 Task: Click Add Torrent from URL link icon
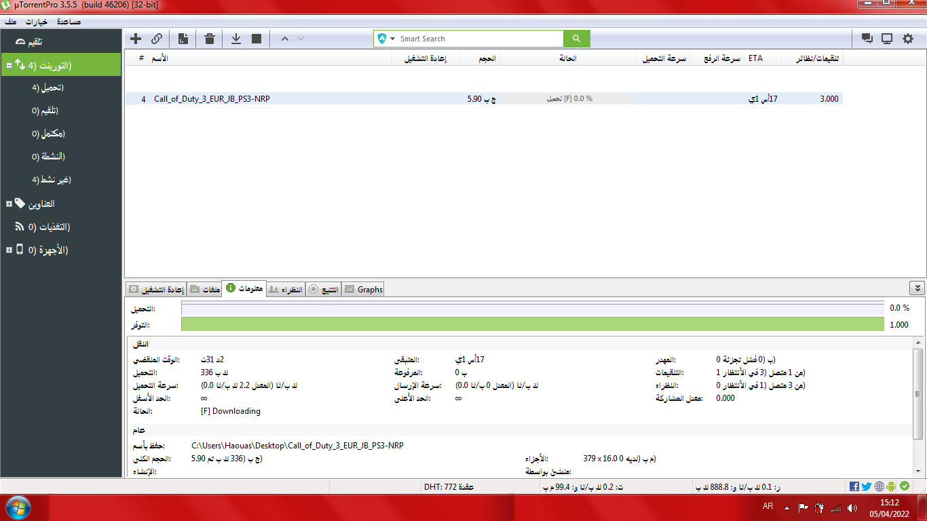[x=157, y=39]
